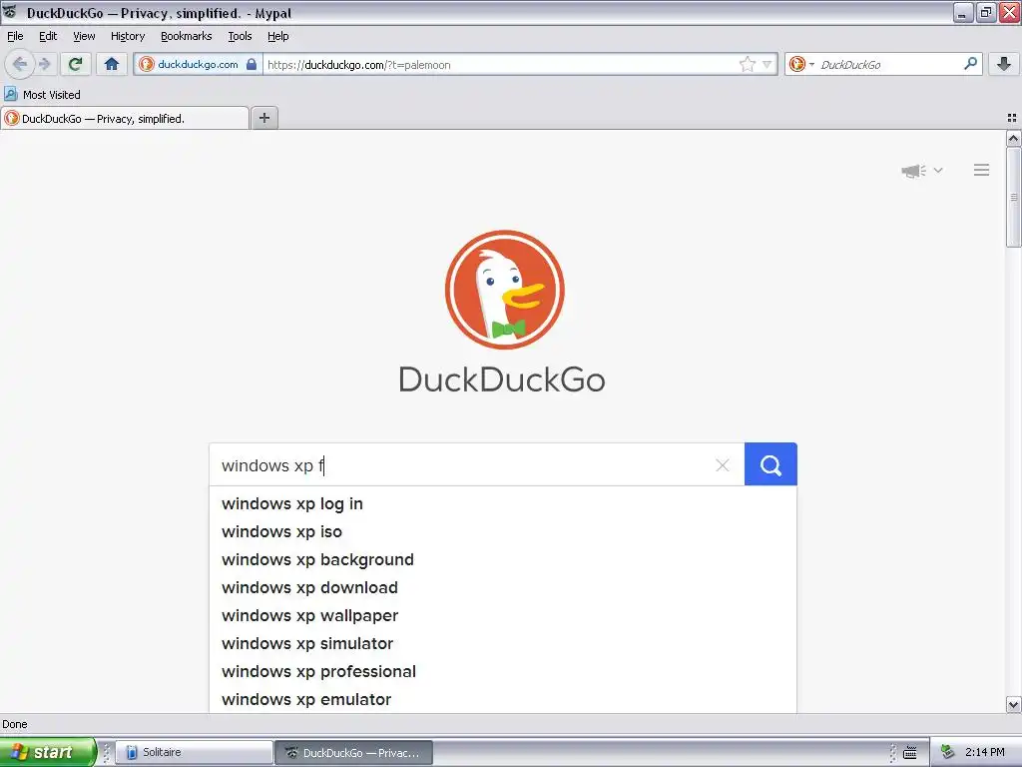
Task: Open the URL history dropdown arrow
Action: [x=767, y=64]
